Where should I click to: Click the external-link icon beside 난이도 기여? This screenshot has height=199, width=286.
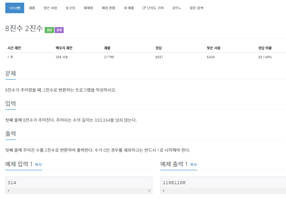pos(144,8)
